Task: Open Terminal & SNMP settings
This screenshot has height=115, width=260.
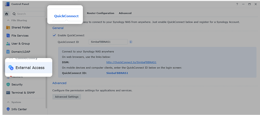Action: coord(23,93)
